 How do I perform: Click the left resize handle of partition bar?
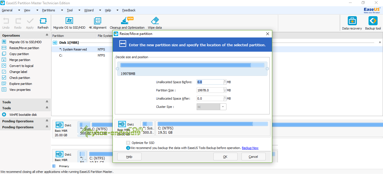117,69
